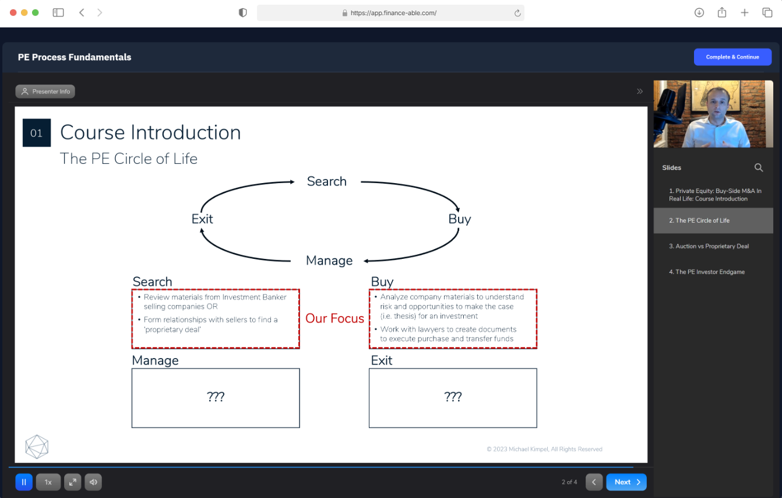Open The PE Investor Endgame slide
Image resolution: width=782 pixels, height=498 pixels.
click(713, 272)
